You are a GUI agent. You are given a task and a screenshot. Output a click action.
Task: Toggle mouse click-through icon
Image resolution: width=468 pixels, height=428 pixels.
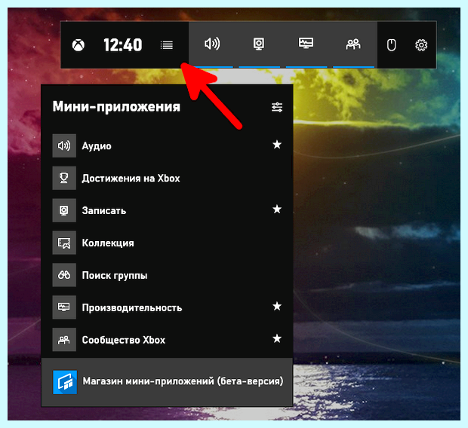(391, 45)
